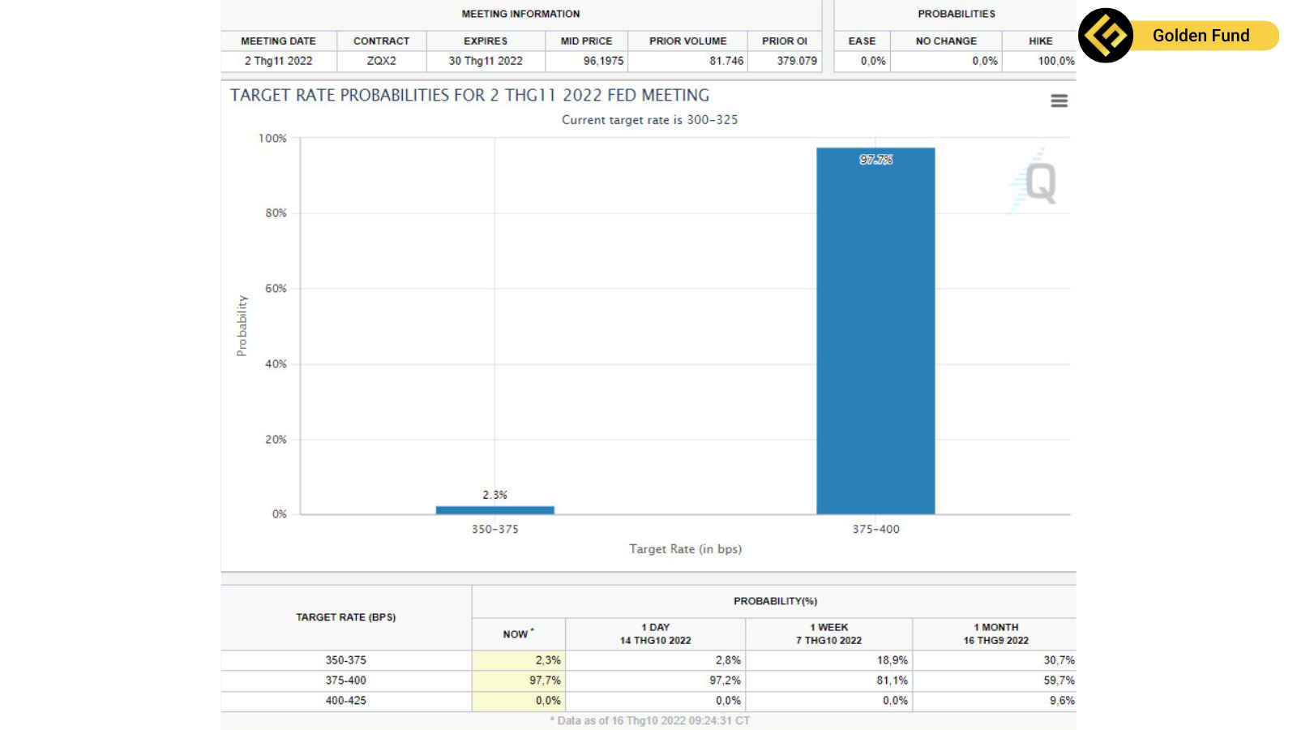1297x730 pixels.
Task: Click the Probability y-axis title
Action: 242,325
